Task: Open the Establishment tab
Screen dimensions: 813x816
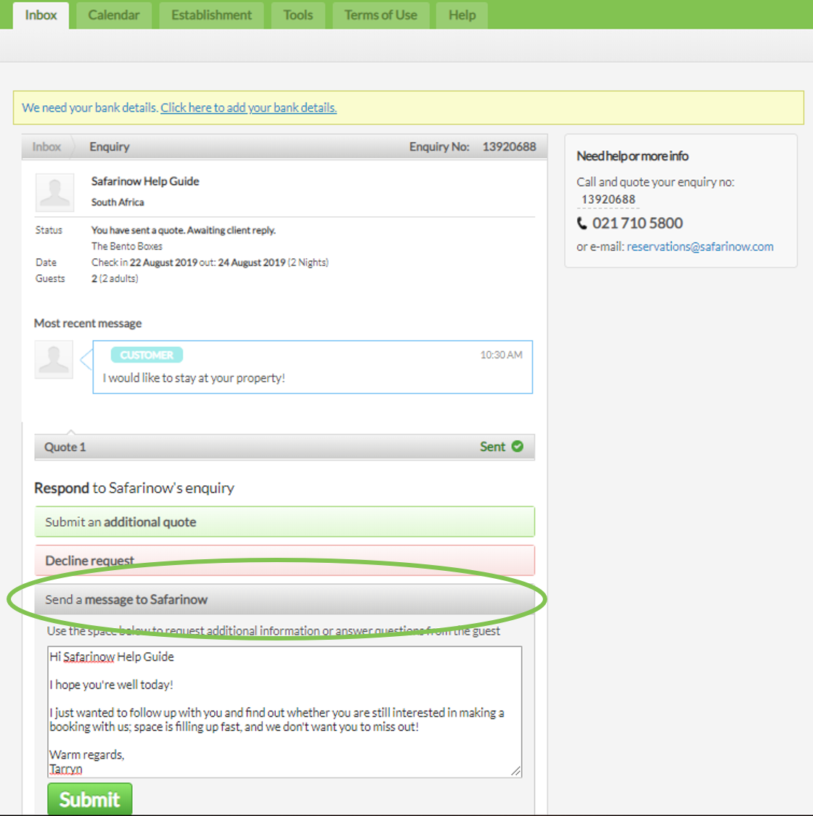Action: tap(211, 15)
